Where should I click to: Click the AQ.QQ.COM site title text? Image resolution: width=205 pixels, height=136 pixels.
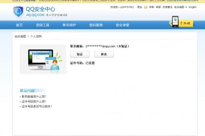pyautogui.click(x=36, y=15)
